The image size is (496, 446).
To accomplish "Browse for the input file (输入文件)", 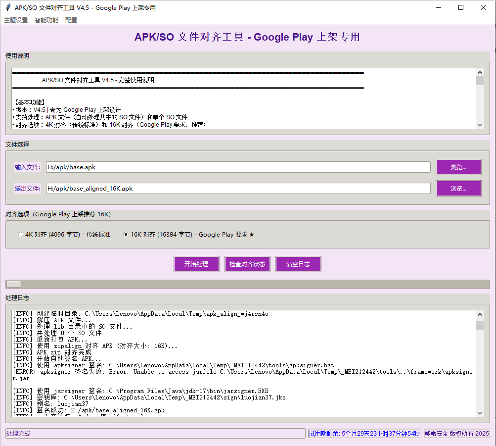I will click(459, 167).
